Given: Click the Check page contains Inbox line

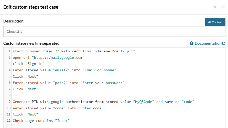Looking at the screenshot, I should tap(41, 121).
